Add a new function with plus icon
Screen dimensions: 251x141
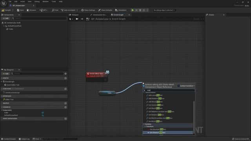pos(65,89)
